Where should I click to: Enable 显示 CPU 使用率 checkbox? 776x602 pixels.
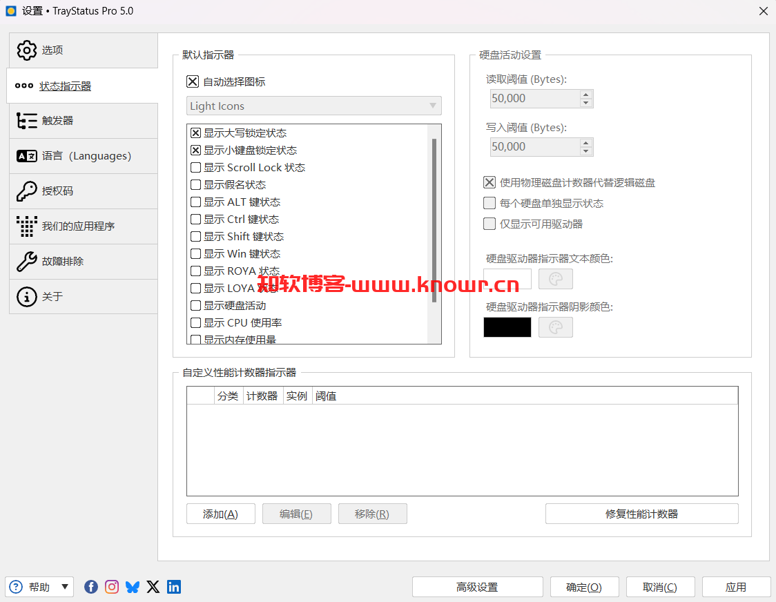[x=195, y=323]
